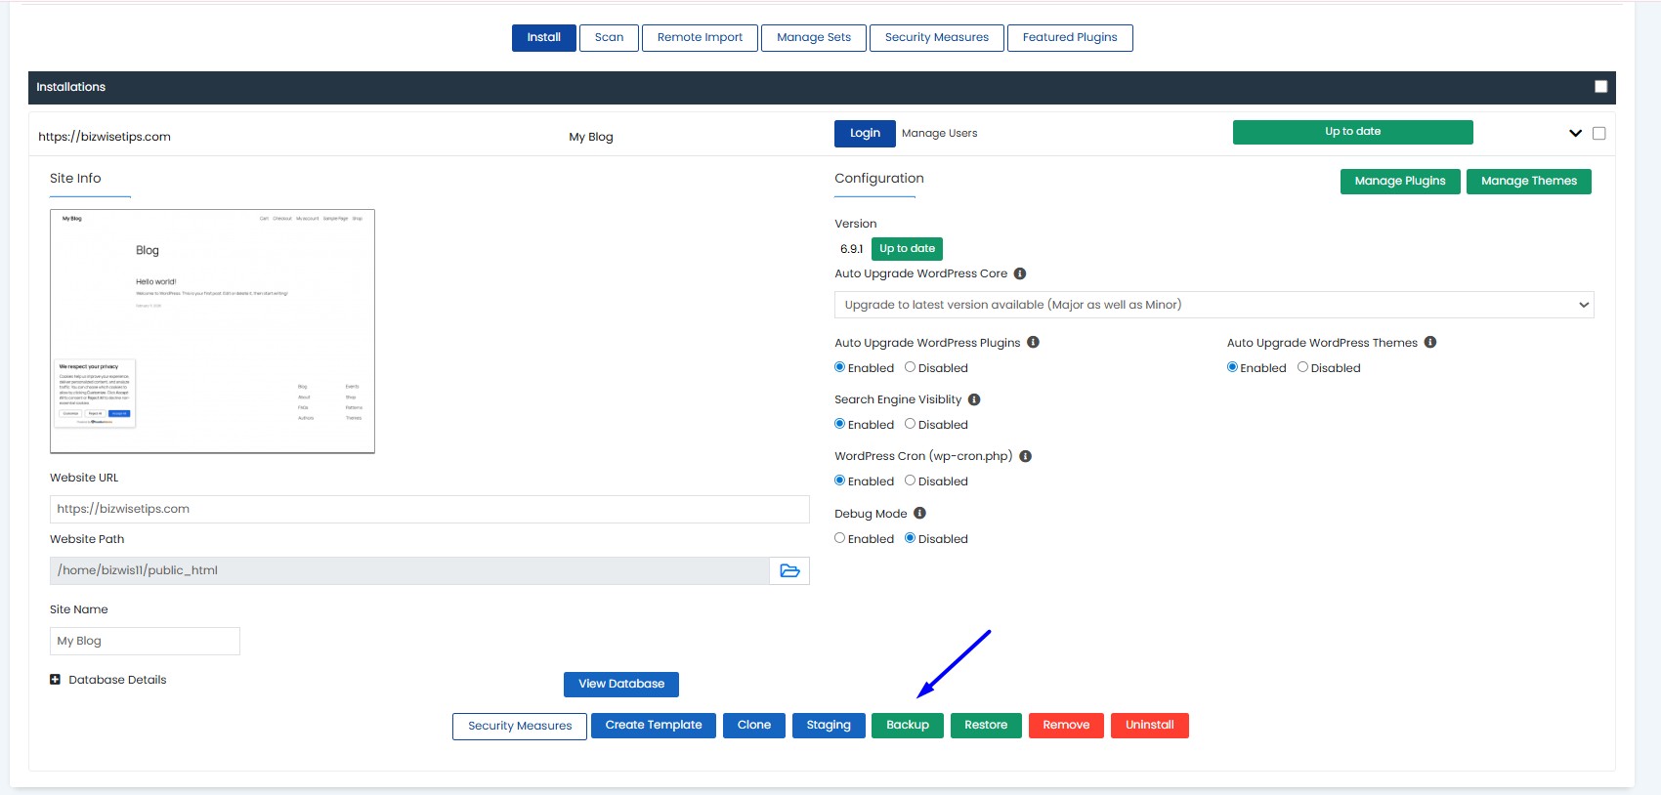Expand Database Details section
1661x795 pixels.
click(x=117, y=680)
